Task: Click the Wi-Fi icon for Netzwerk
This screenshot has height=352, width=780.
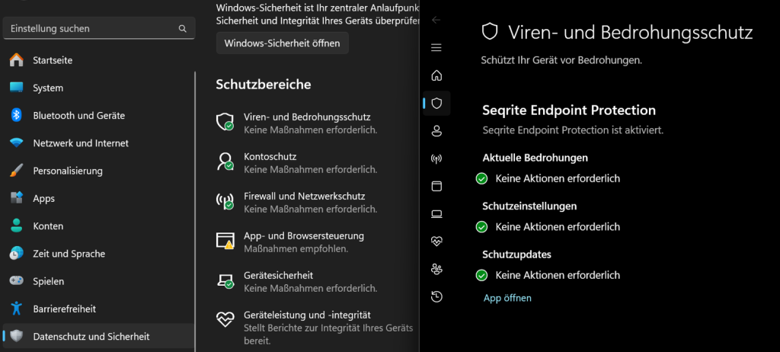Action: tap(17, 143)
